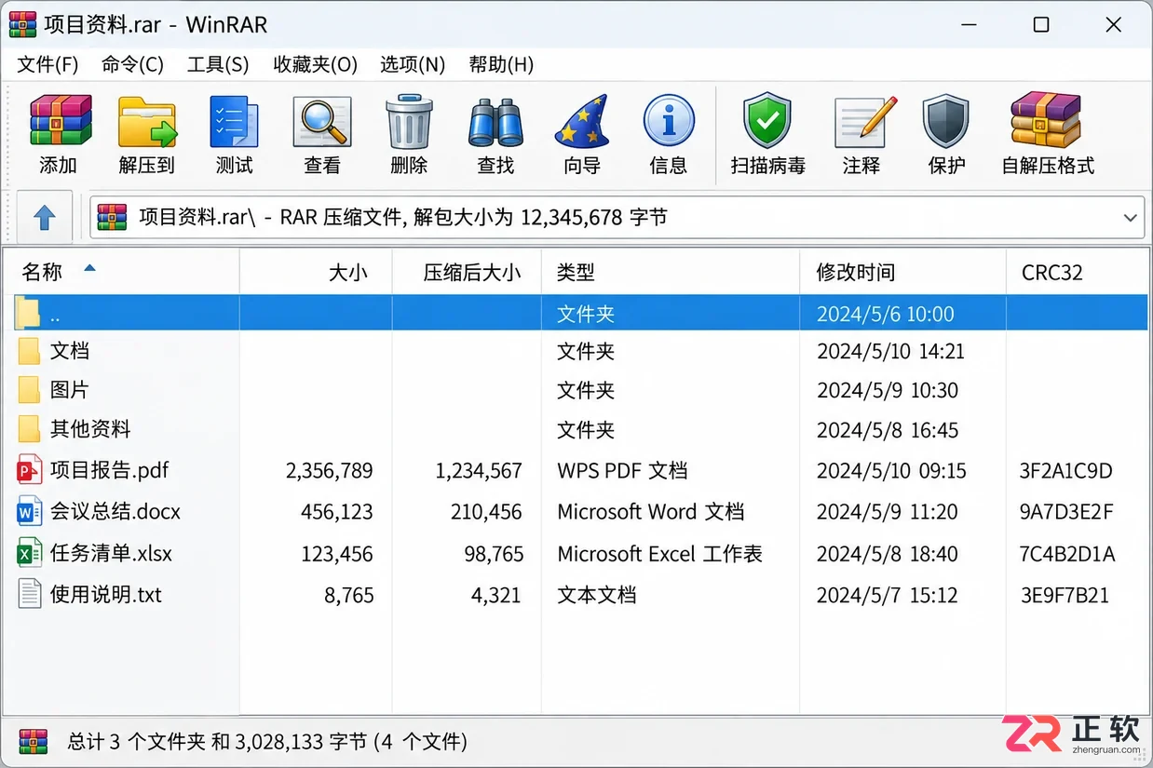Show archive 信息 info icon
The height and width of the screenshot is (768, 1153).
[x=669, y=121]
